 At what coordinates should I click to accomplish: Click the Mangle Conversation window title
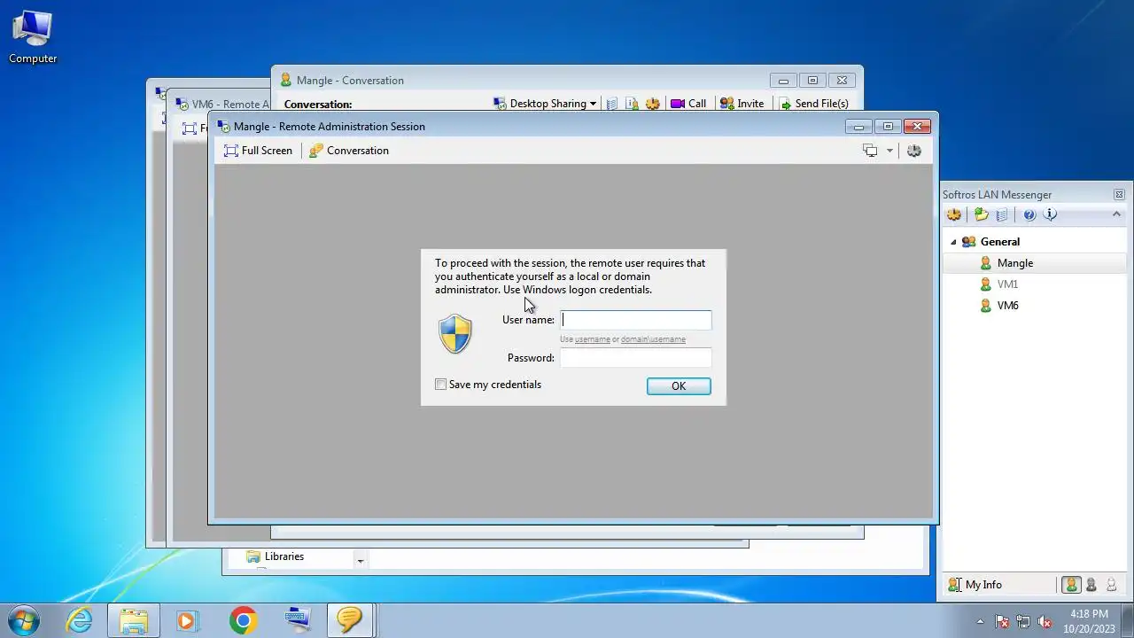pos(350,81)
